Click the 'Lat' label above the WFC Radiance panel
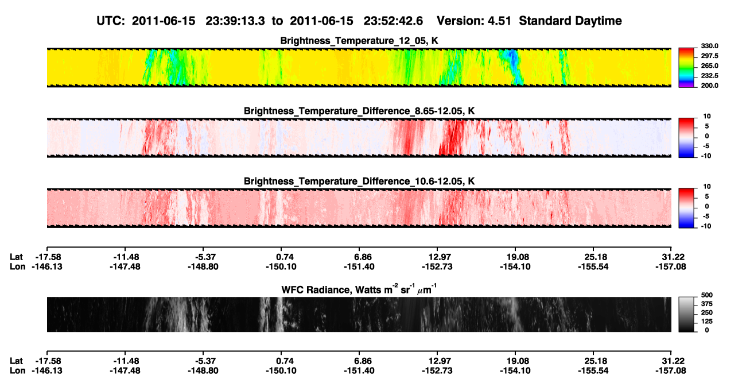 [x=17, y=257]
